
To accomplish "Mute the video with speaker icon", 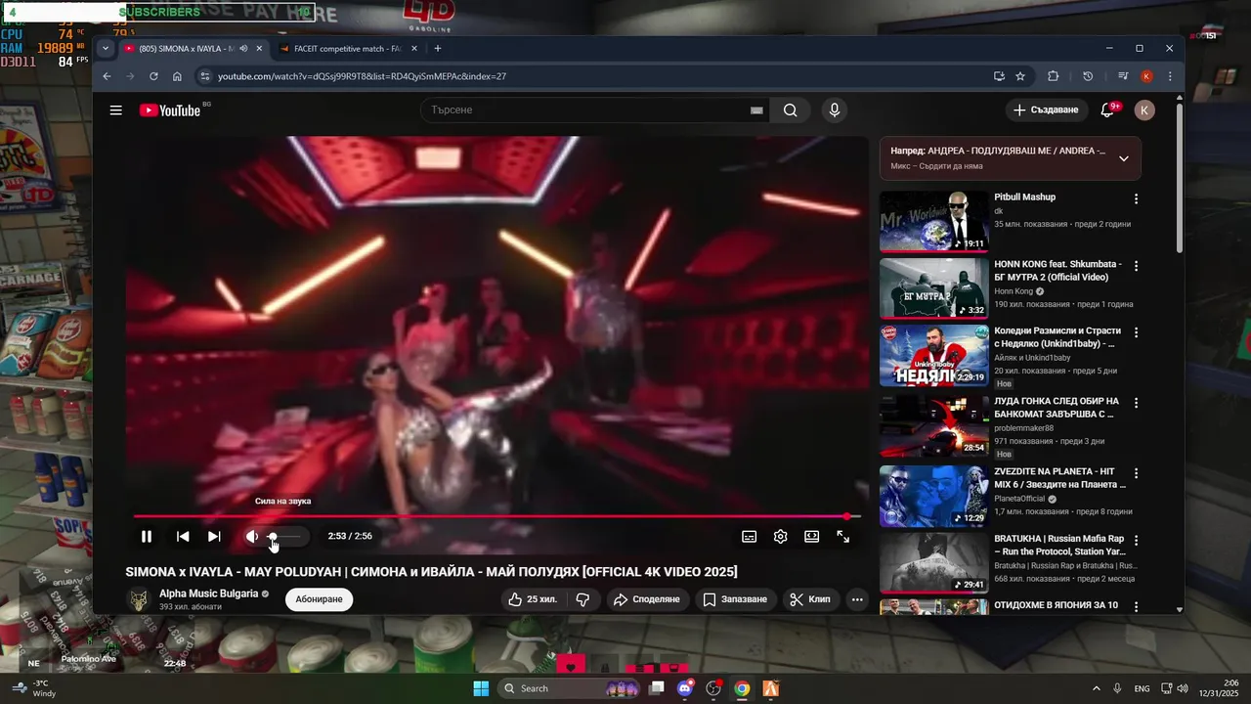I will pyautogui.click(x=251, y=536).
